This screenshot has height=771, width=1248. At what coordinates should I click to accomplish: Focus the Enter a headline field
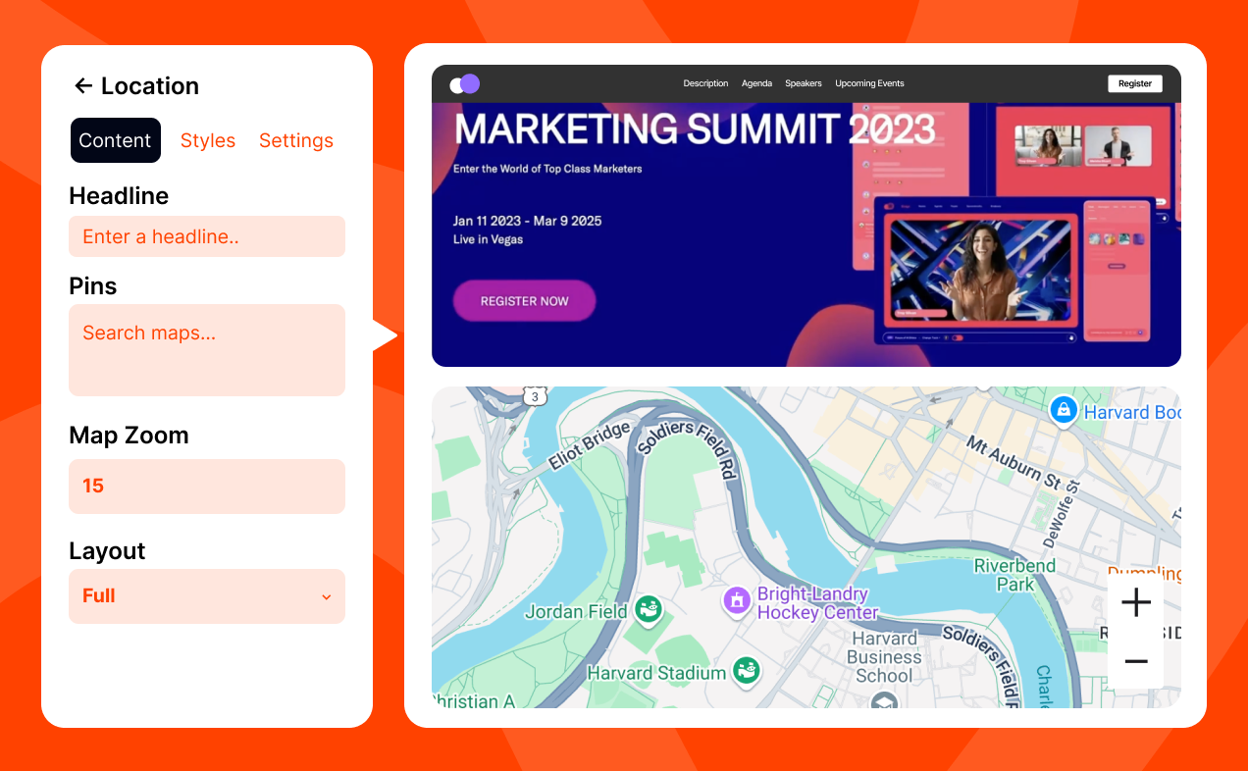click(206, 236)
